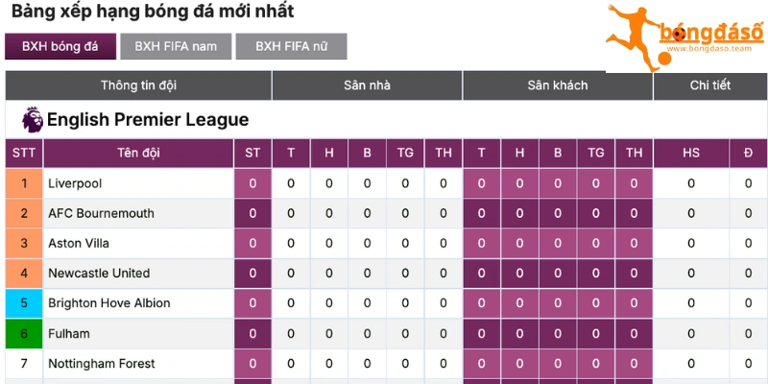Click the Fulham team name
The image size is (768, 384).
point(69,334)
